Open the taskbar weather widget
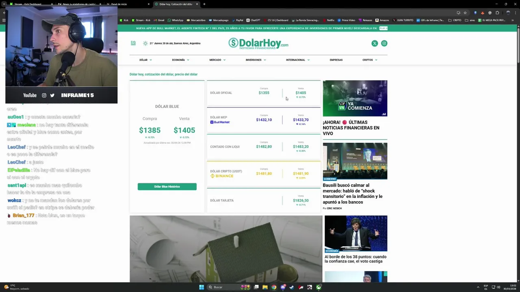The width and height of the screenshot is (520, 292). tap(16, 287)
